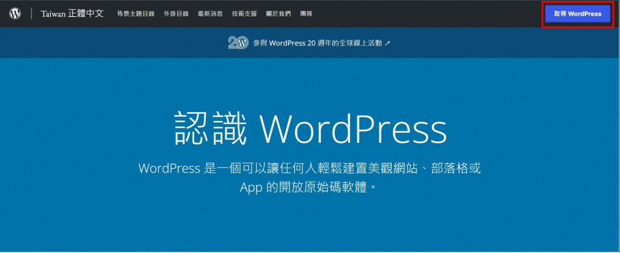Click the description line starting WordPress 是一個可以讓任何人

pos(309,168)
